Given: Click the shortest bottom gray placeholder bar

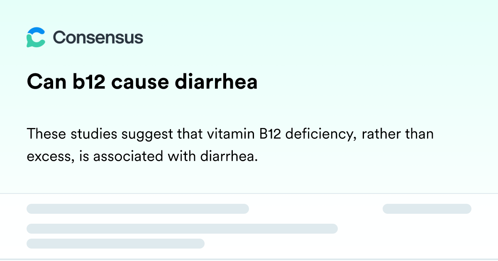Looking at the screenshot, I should click(115, 244).
